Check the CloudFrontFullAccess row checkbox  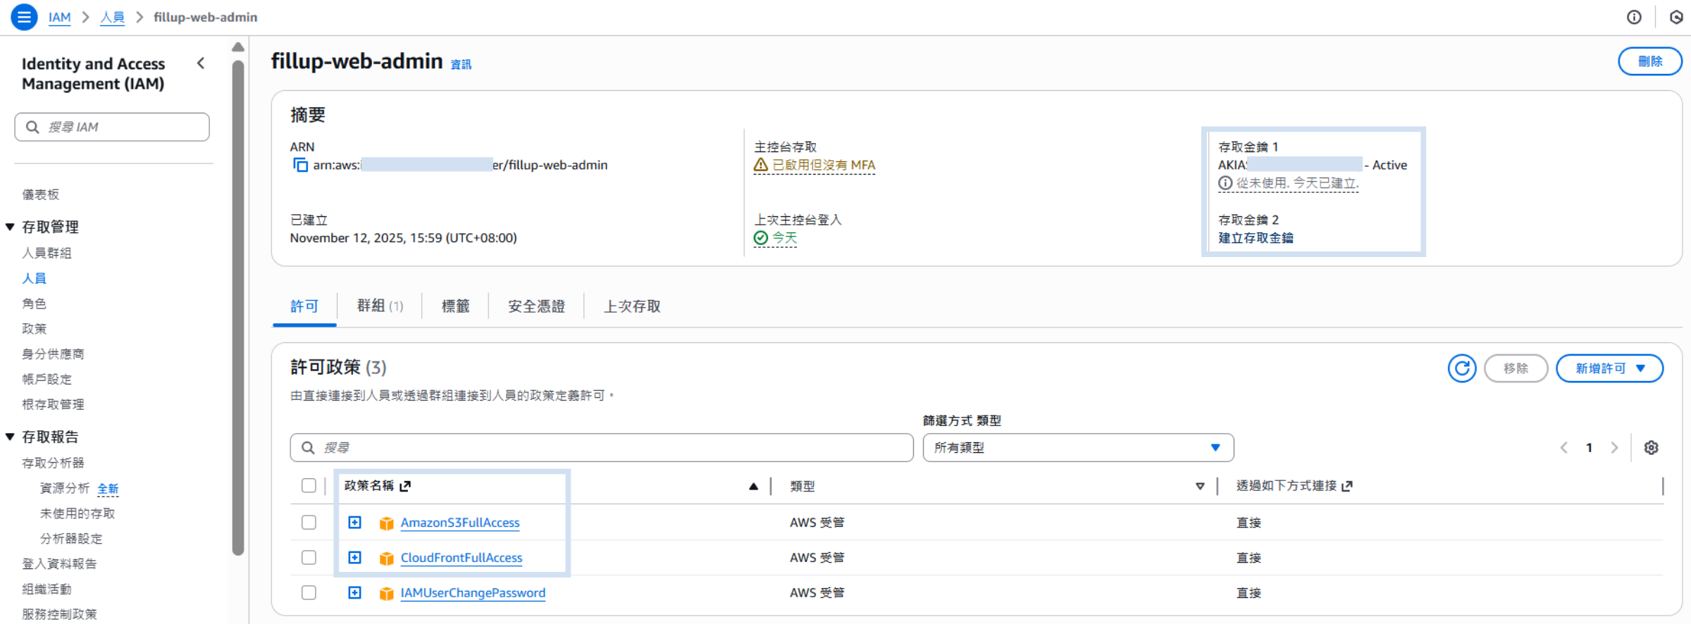(x=309, y=558)
